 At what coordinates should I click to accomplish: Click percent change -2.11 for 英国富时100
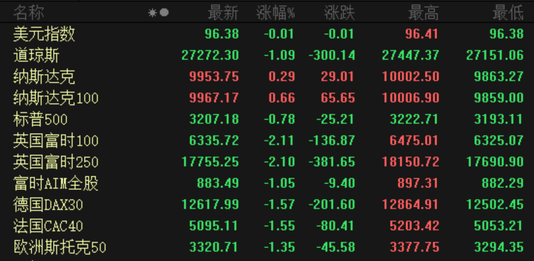coord(279,140)
